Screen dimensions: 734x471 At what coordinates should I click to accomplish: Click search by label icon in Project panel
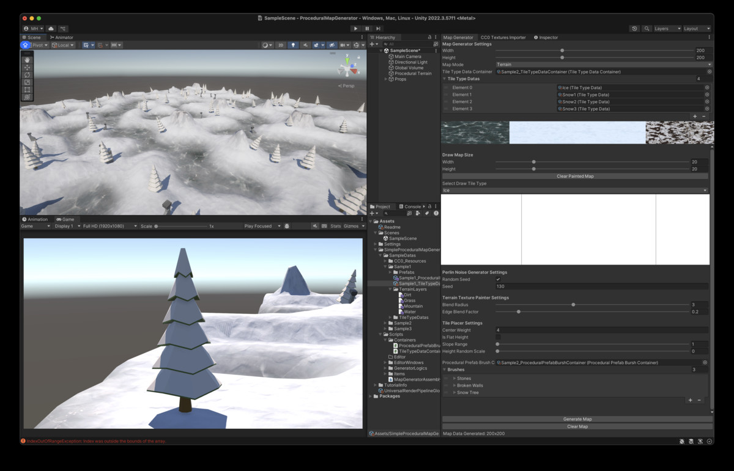click(427, 213)
